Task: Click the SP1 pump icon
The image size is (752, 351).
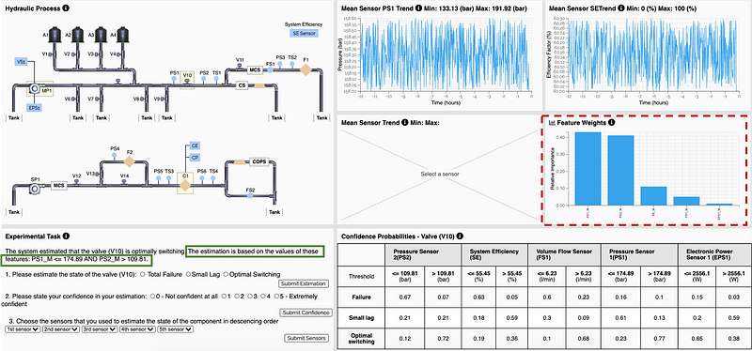Action: [x=35, y=190]
